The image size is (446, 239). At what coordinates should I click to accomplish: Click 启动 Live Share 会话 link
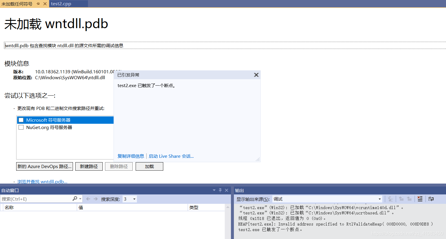[x=171, y=156]
